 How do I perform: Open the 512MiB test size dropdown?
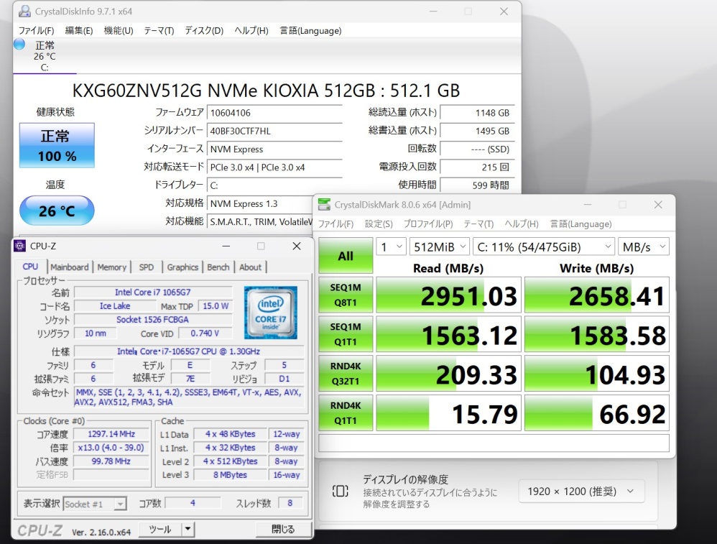[x=440, y=247]
